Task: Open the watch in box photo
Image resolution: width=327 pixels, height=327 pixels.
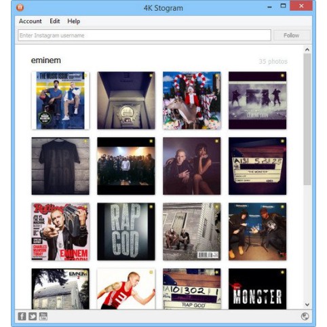Action: pyautogui.click(x=126, y=100)
